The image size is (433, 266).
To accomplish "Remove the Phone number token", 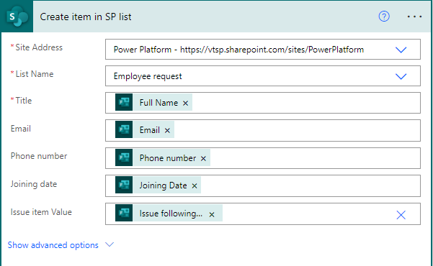I will (x=203, y=158).
